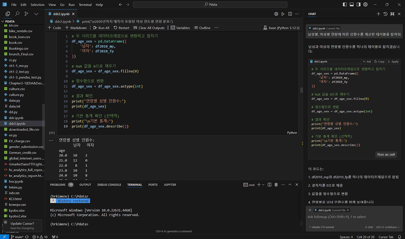Open notebook toolbar overflow menu
This screenshot has height=239, width=405.
(x=216, y=28)
